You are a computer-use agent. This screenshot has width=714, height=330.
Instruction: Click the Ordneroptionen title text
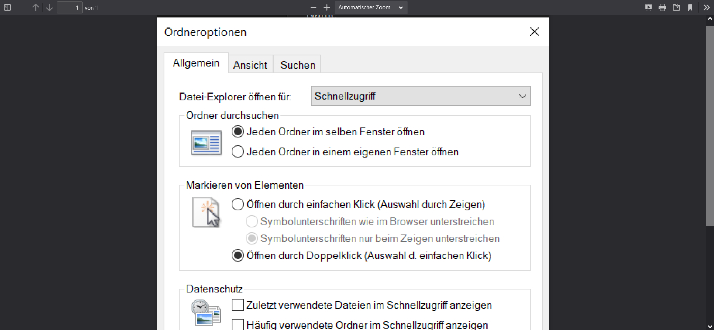pyautogui.click(x=205, y=32)
